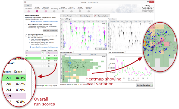
Task: Go to Experiment Design Setup step circle
Action: [46, 11]
